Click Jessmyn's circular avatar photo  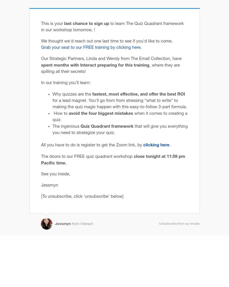click(47, 224)
